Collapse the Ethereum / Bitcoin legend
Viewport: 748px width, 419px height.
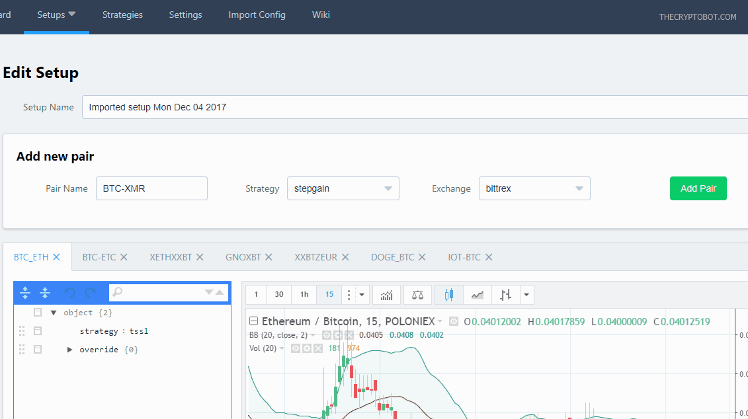click(x=253, y=321)
